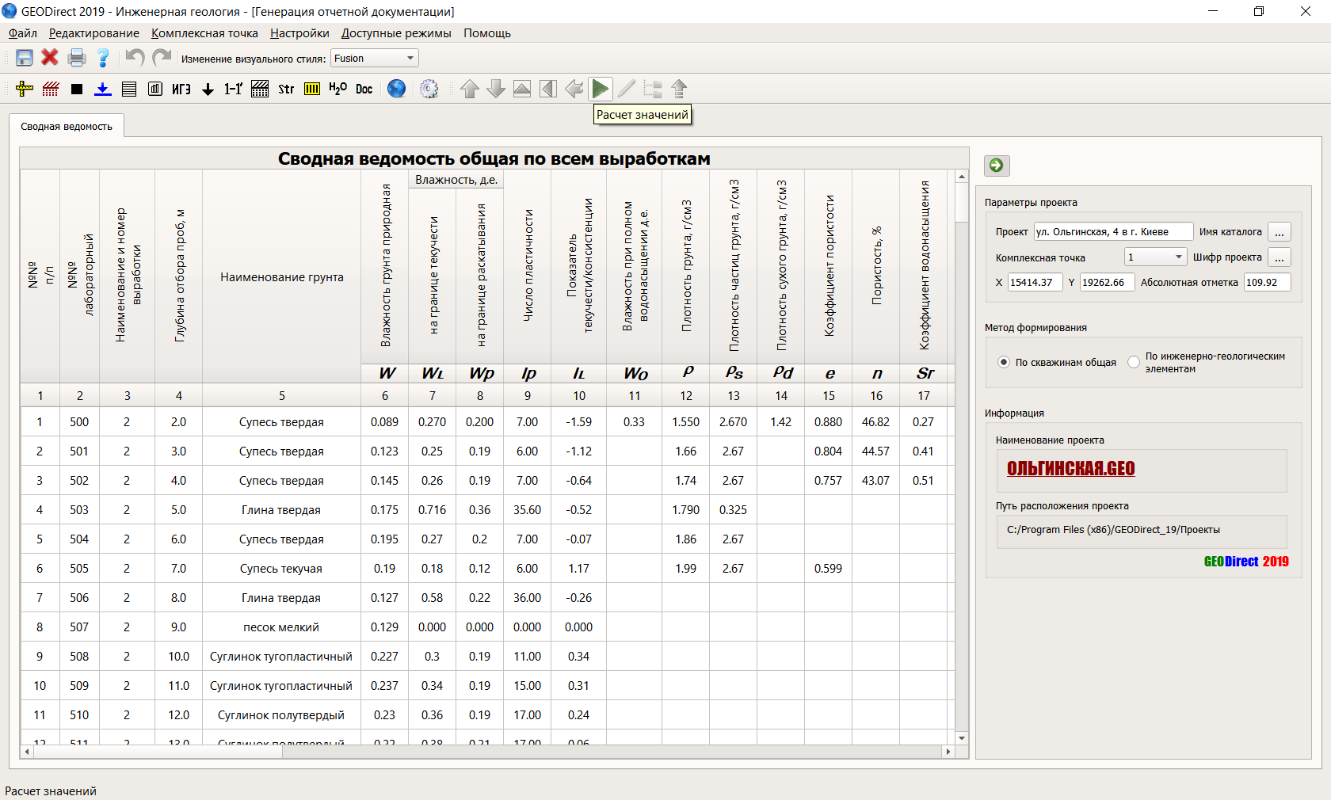Click the green play calculate values icon
This screenshot has width=1331, height=800.
[601, 89]
